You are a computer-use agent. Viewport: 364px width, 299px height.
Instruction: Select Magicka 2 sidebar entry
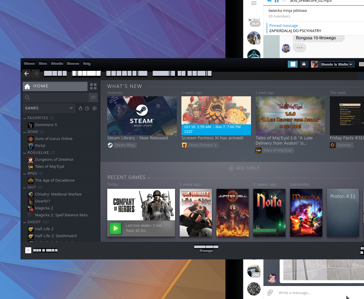(x=44, y=208)
